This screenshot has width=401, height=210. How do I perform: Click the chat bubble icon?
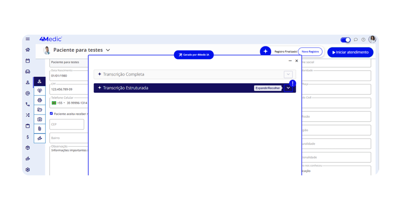356,39
